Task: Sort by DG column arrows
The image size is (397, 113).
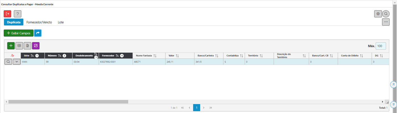Action: [381, 56]
